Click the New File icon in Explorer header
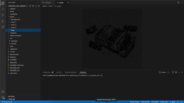This screenshot has height=103, width=184. coord(30,6)
